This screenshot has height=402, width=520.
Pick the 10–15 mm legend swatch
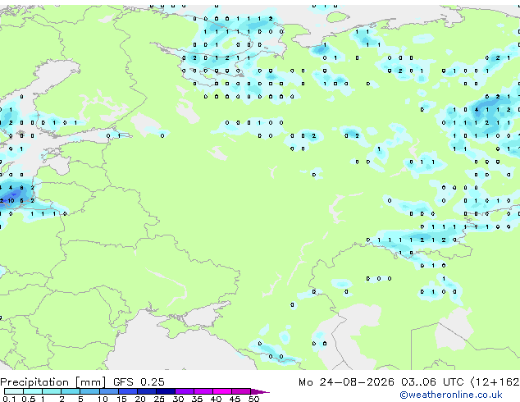[x=108, y=391]
